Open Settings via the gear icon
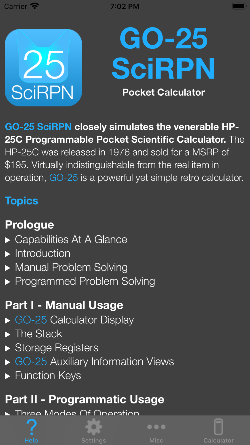Image resolution: width=250 pixels, height=445 pixels. 94,427
